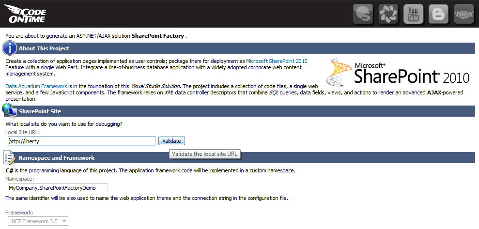Follow the Microsoft SharePoint 2010 link
The width and height of the screenshot is (479, 229).
coord(277,61)
